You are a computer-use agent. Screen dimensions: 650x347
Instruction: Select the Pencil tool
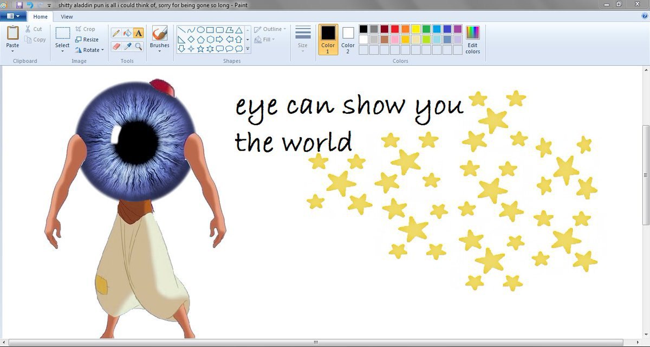[x=116, y=34]
